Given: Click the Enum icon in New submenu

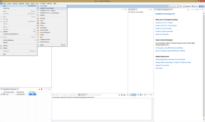Looking at the screenshot, I should click(38, 26).
